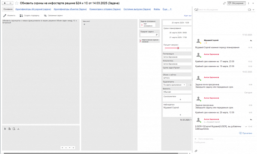Open Состояние выгрузки (Задачи) tab
The width and height of the screenshot is (257, 154).
(137, 9)
